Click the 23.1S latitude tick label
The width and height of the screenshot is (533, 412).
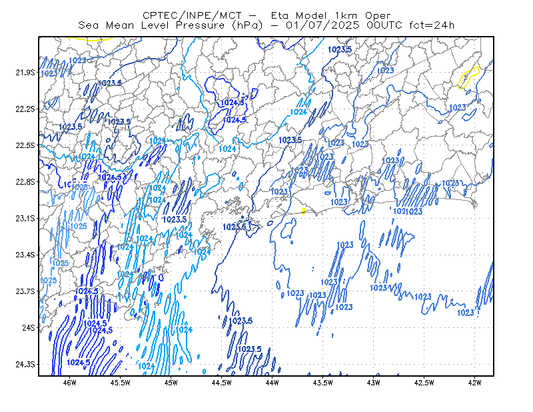25,219
